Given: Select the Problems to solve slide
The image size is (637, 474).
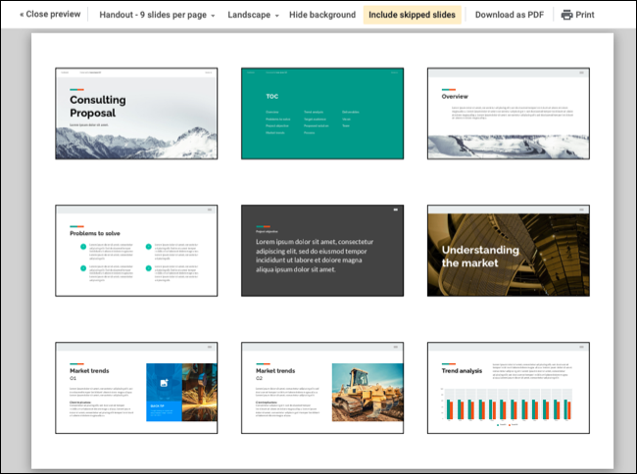Looking at the screenshot, I should pyautogui.click(x=136, y=251).
